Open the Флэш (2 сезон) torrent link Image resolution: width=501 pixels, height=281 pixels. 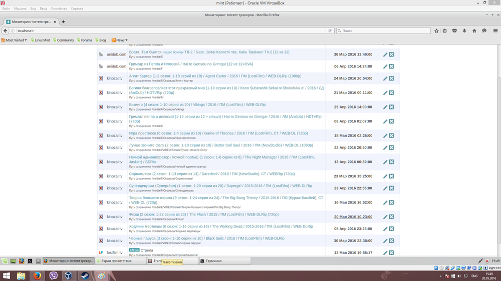pyautogui.click(x=203, y=214)
